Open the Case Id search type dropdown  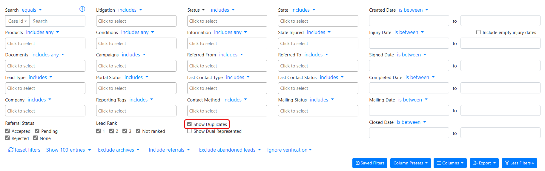(17, 21)
